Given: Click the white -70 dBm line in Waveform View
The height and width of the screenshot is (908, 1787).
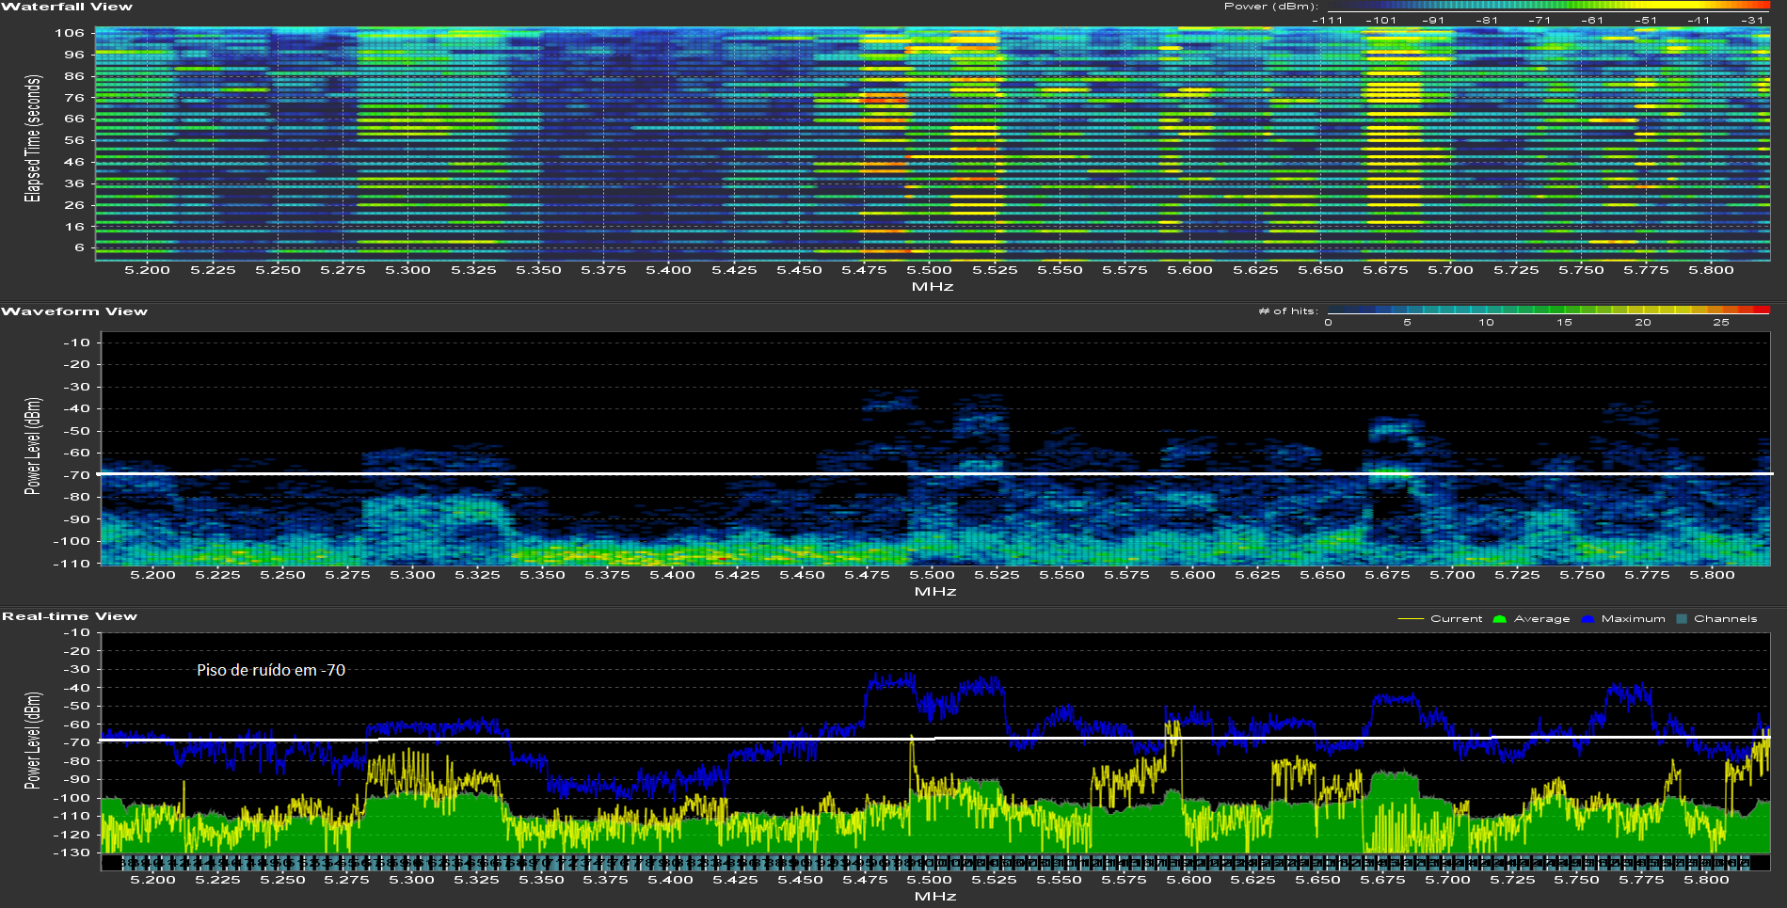Looking at the screenshot, I should [x=659, y=473].
